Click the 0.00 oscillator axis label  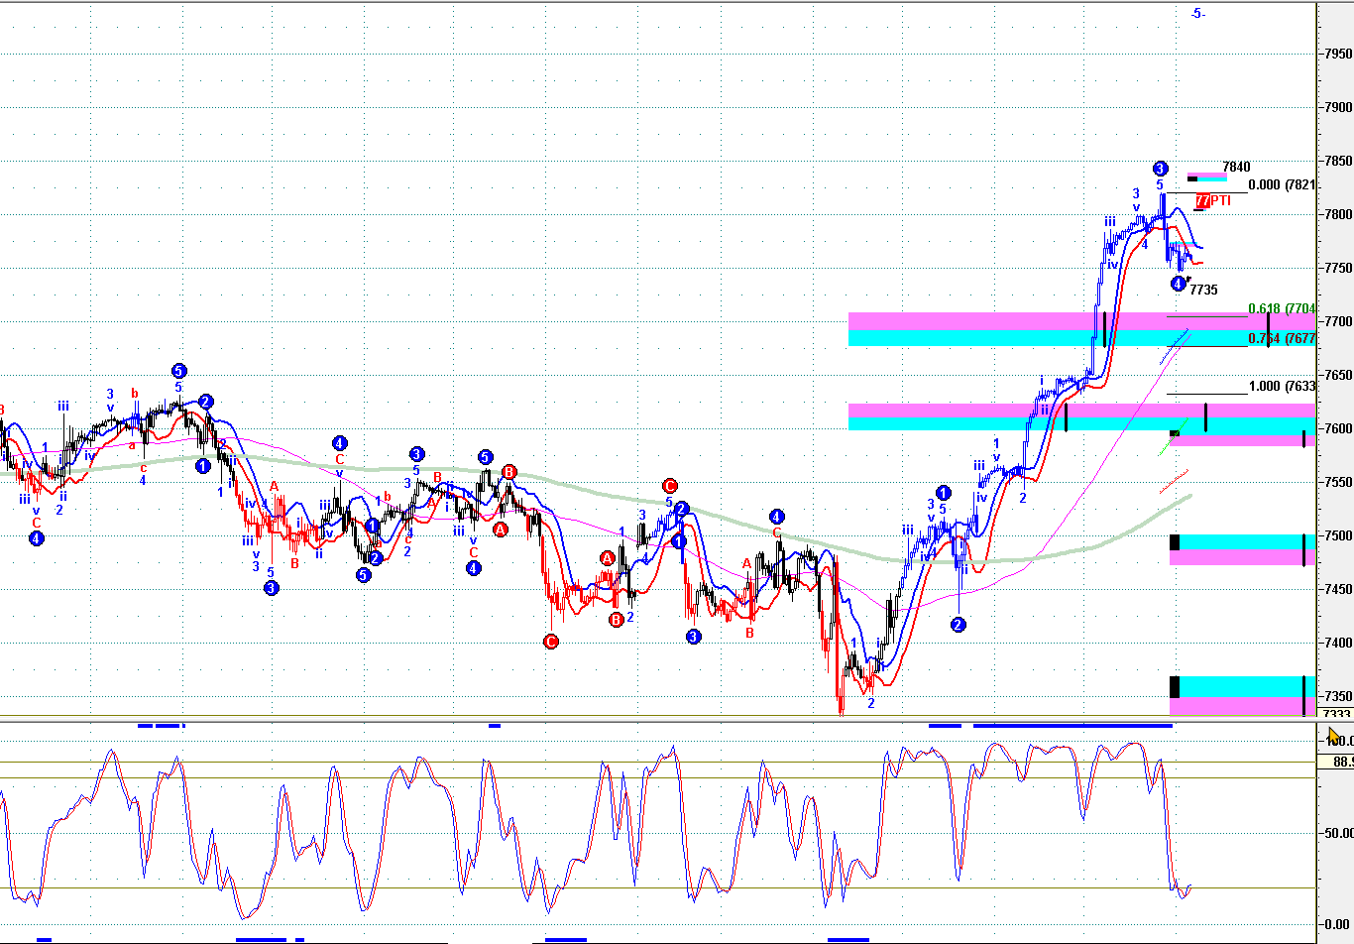[x=1338, y=924]
